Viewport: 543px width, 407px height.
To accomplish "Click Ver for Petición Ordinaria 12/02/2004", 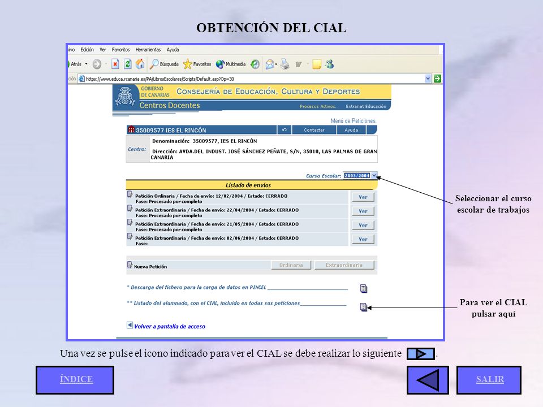I will click(363, 197).
